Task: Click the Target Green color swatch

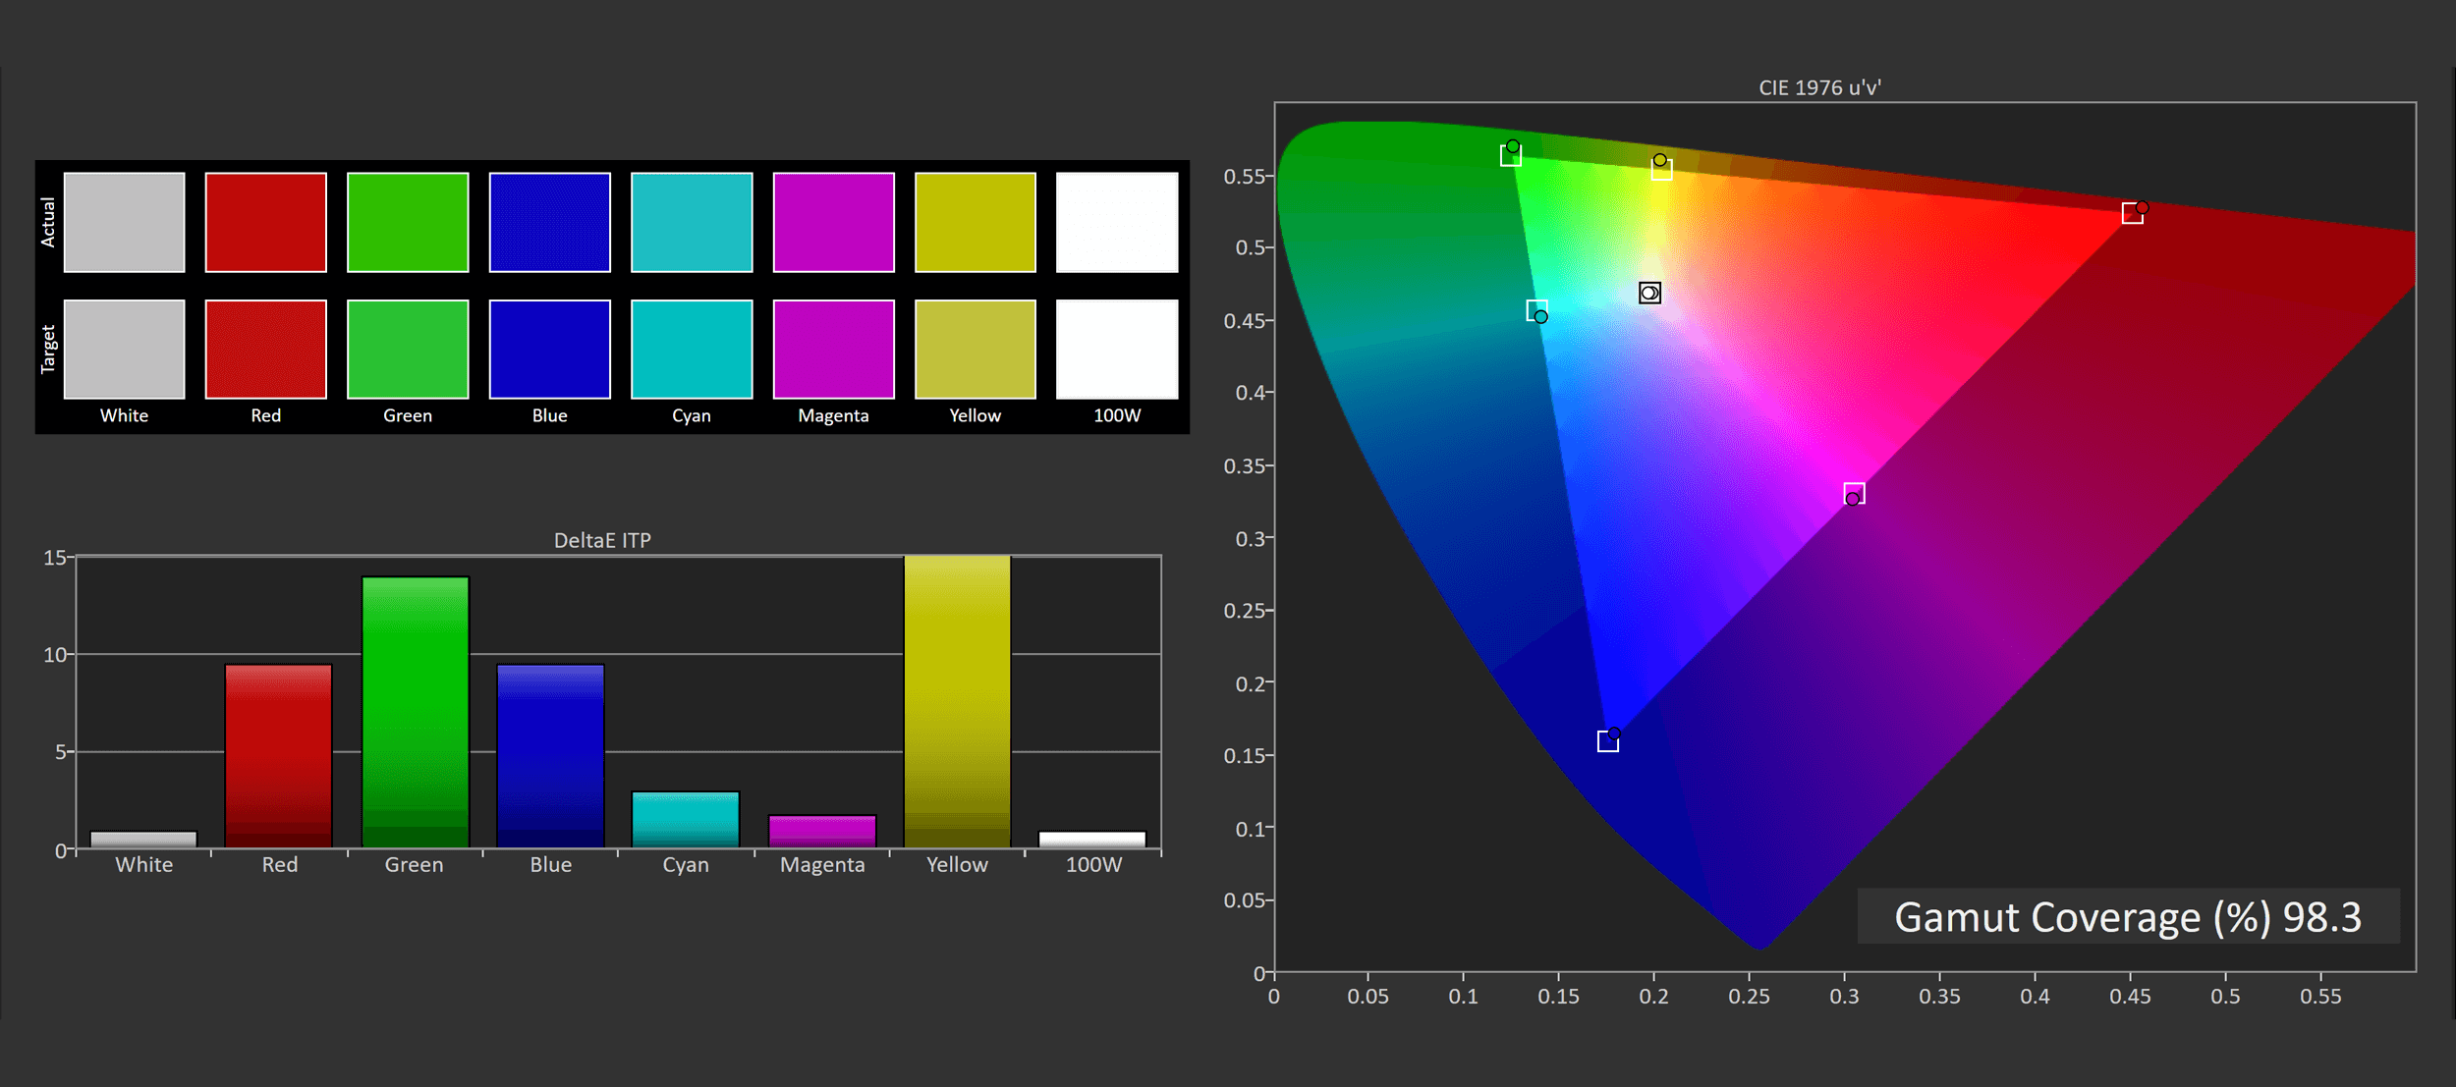Action: coord(408,349)
